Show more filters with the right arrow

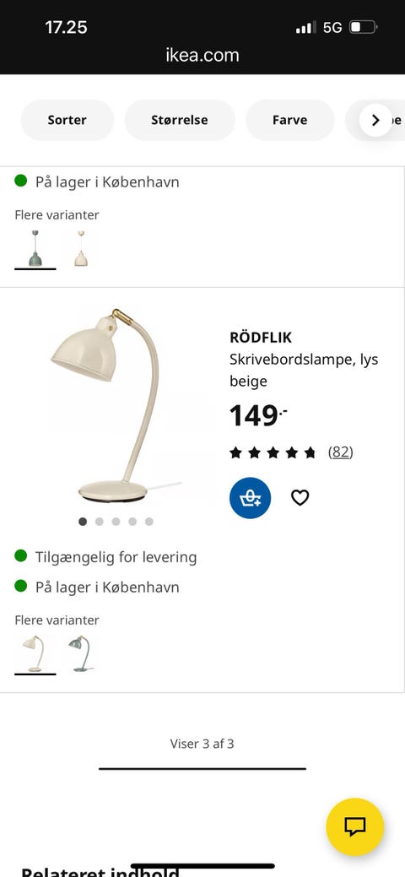tap(376, 120)
